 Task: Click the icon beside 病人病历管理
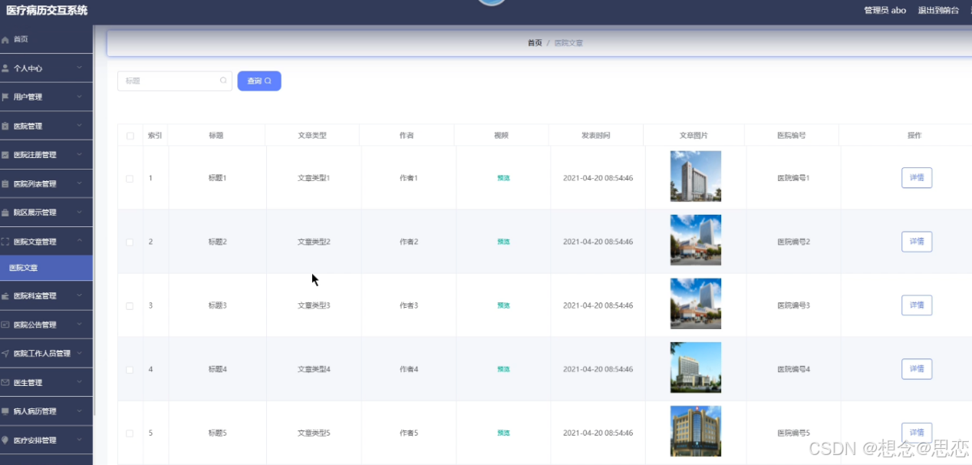pos(5,411)
